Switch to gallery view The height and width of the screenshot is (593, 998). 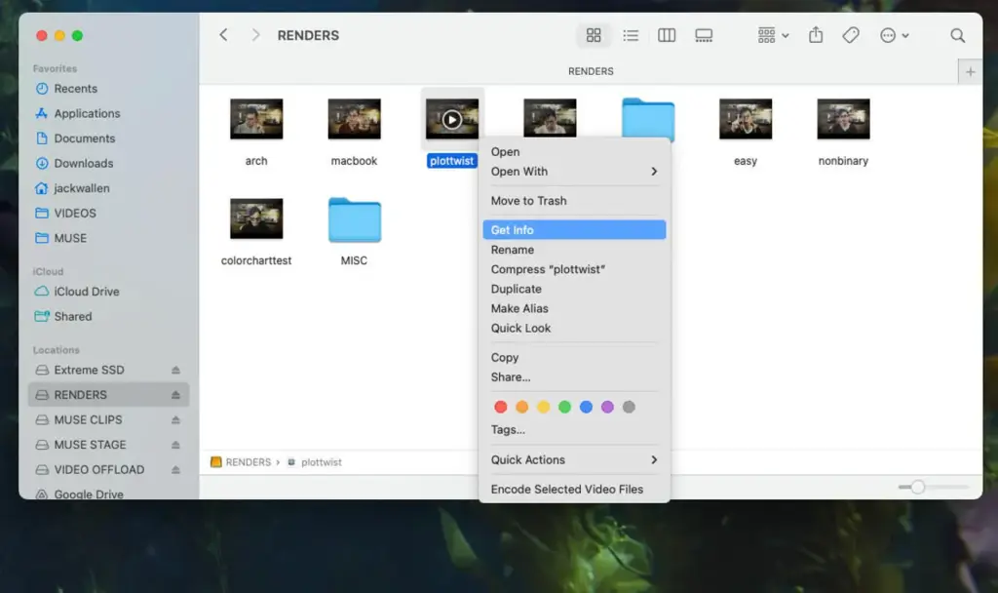704,36
